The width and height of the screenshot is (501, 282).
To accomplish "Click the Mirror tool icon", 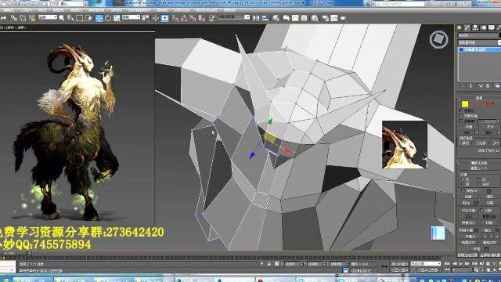I will pos(256,18).
